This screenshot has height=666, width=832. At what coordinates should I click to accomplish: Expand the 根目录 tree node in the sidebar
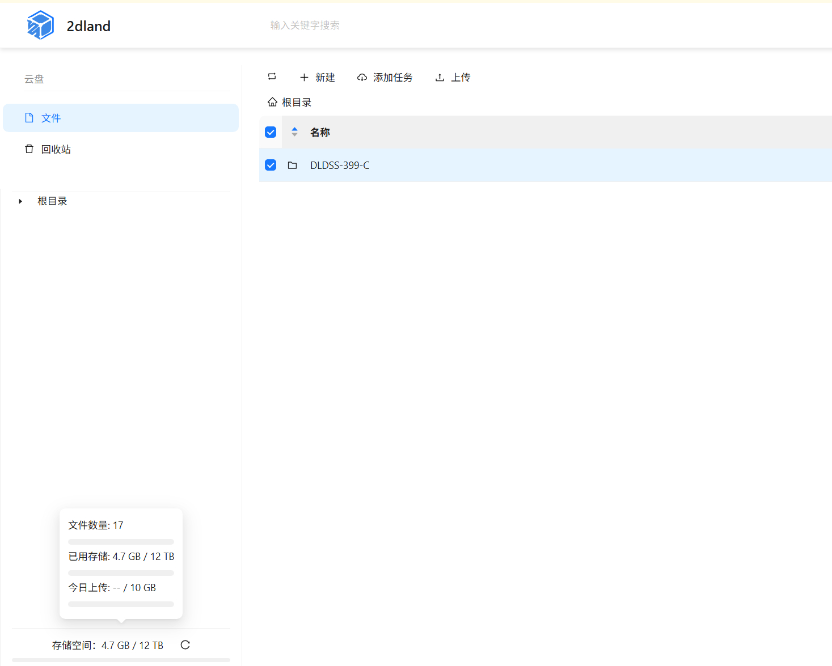tap(20, 201)
